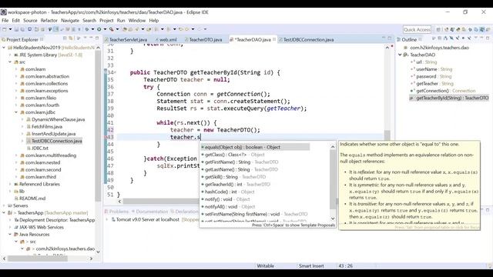The image size is (493, 277).
Task: Expand the com.learn.multithreading package
Action: click(x=16, y=155)
